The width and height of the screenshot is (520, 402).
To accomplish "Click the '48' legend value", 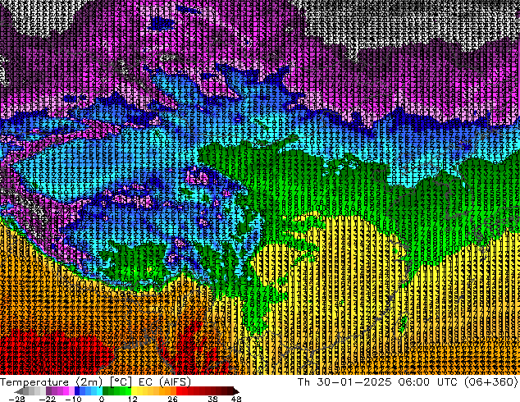I will tap(236, 399).
